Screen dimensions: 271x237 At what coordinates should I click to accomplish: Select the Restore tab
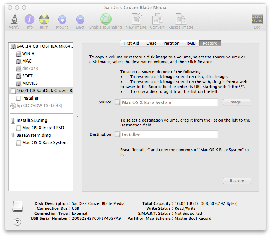coord(210,43)
